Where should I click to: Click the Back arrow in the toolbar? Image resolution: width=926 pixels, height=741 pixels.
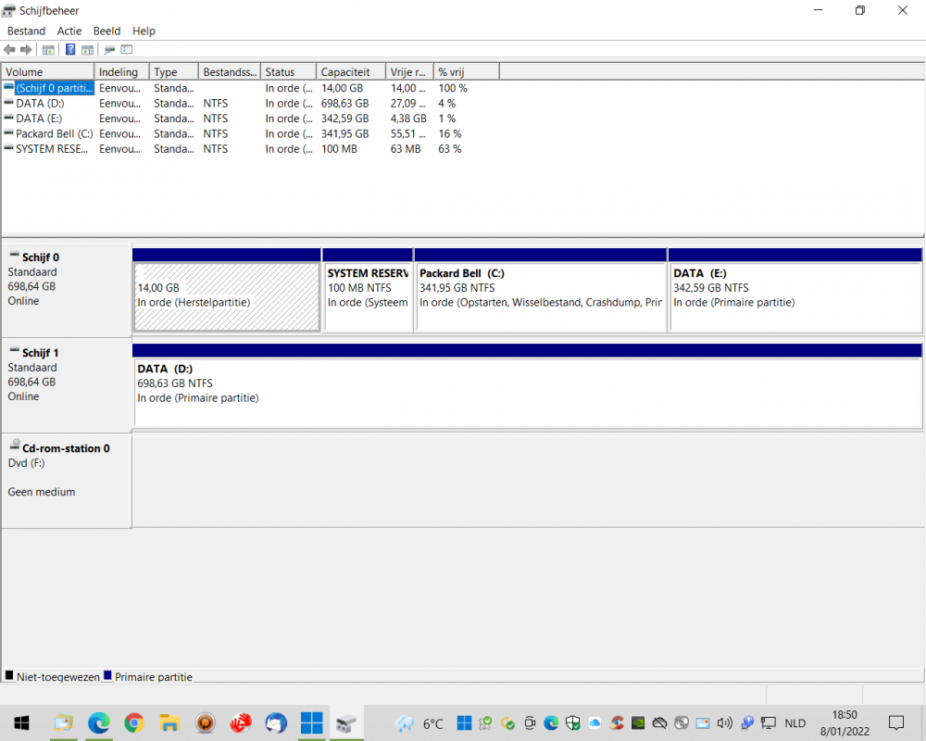pos(9,50)
